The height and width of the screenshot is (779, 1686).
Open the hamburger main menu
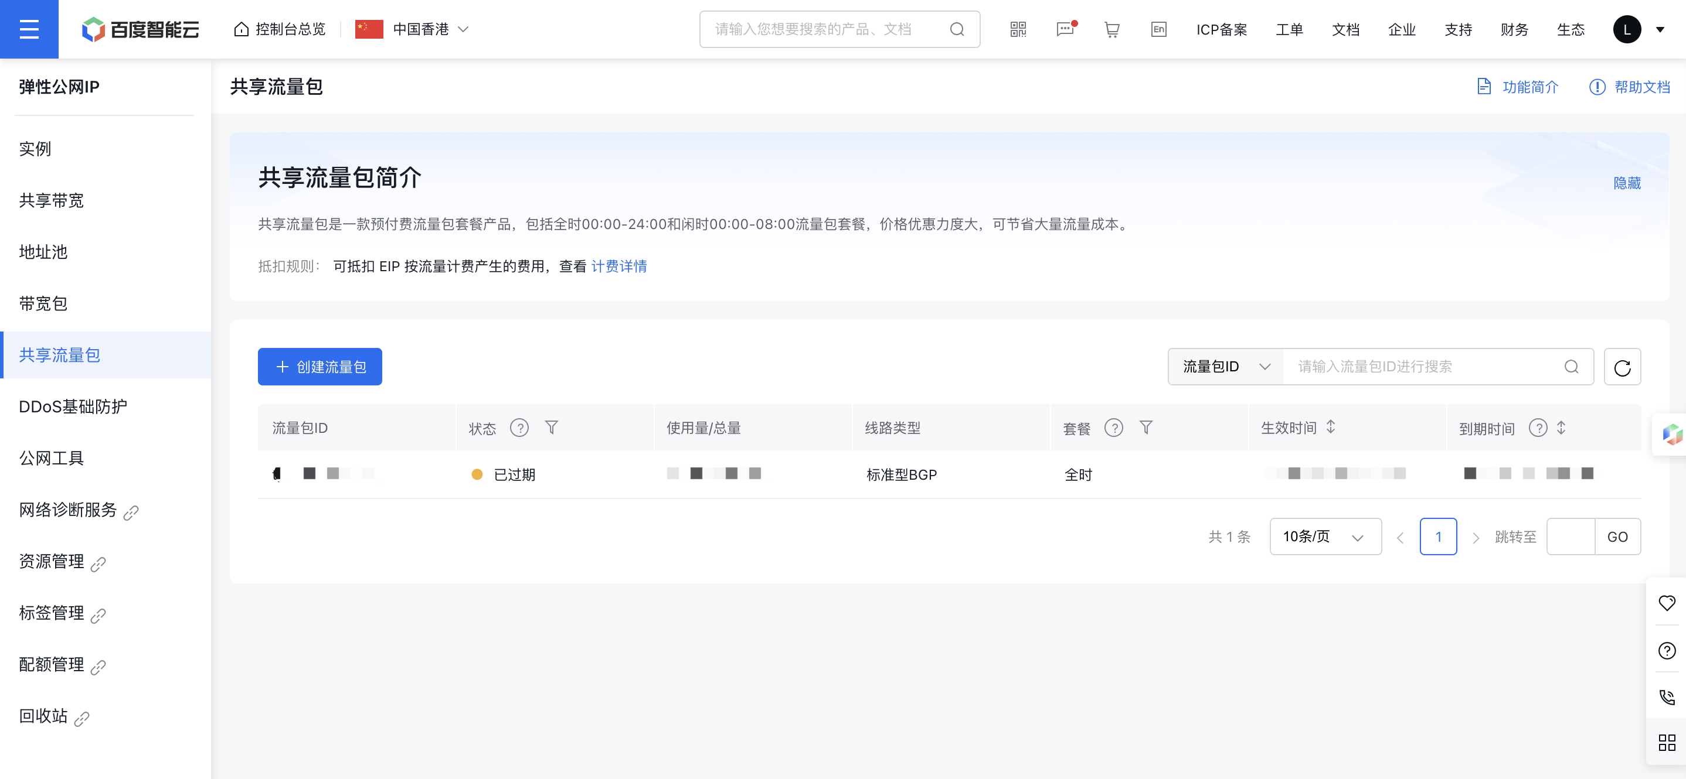(x=29, y=29)
